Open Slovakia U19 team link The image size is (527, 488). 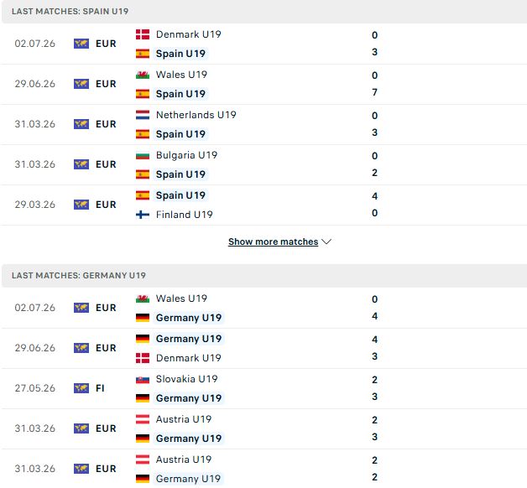[x=186, y=379]
